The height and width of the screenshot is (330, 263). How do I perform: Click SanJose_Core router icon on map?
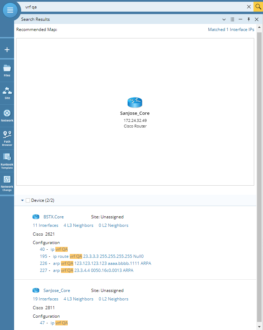[135, 103]
